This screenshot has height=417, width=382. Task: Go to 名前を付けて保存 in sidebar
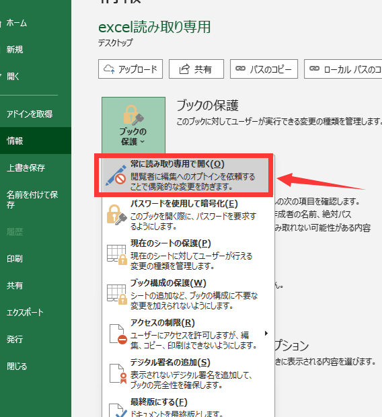[35, 200]
